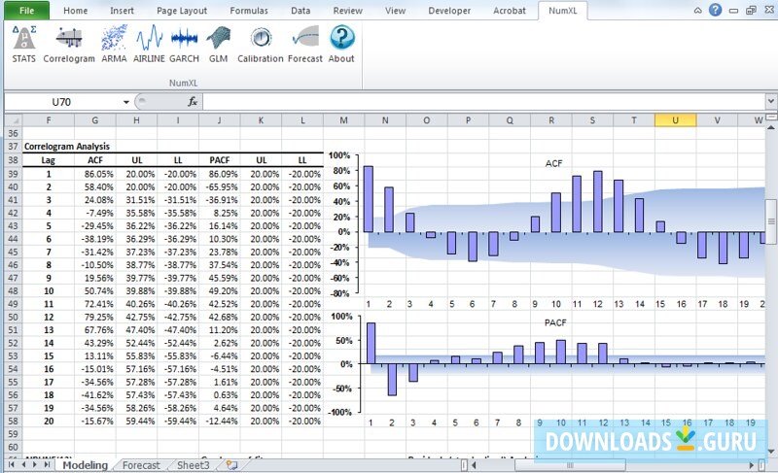778x473 pixels.
Task: Open the Forecast tool in the ribbon
Action: 305,45
